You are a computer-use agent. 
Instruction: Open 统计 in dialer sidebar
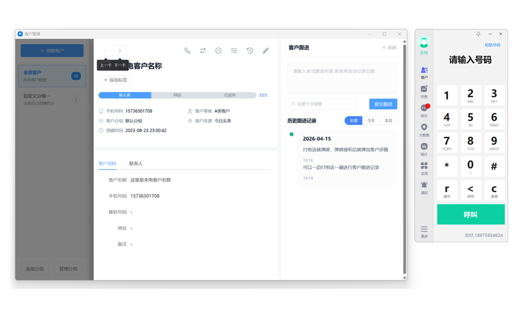(x=424, y=149)
